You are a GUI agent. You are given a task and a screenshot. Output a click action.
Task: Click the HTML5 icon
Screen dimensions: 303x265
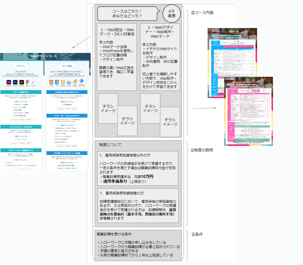coord(51,82)
